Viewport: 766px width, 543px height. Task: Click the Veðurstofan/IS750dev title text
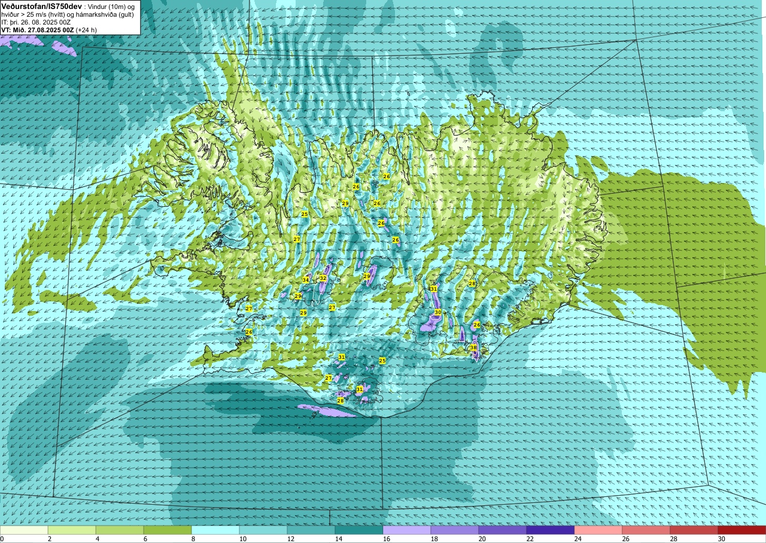coord(42,6)
